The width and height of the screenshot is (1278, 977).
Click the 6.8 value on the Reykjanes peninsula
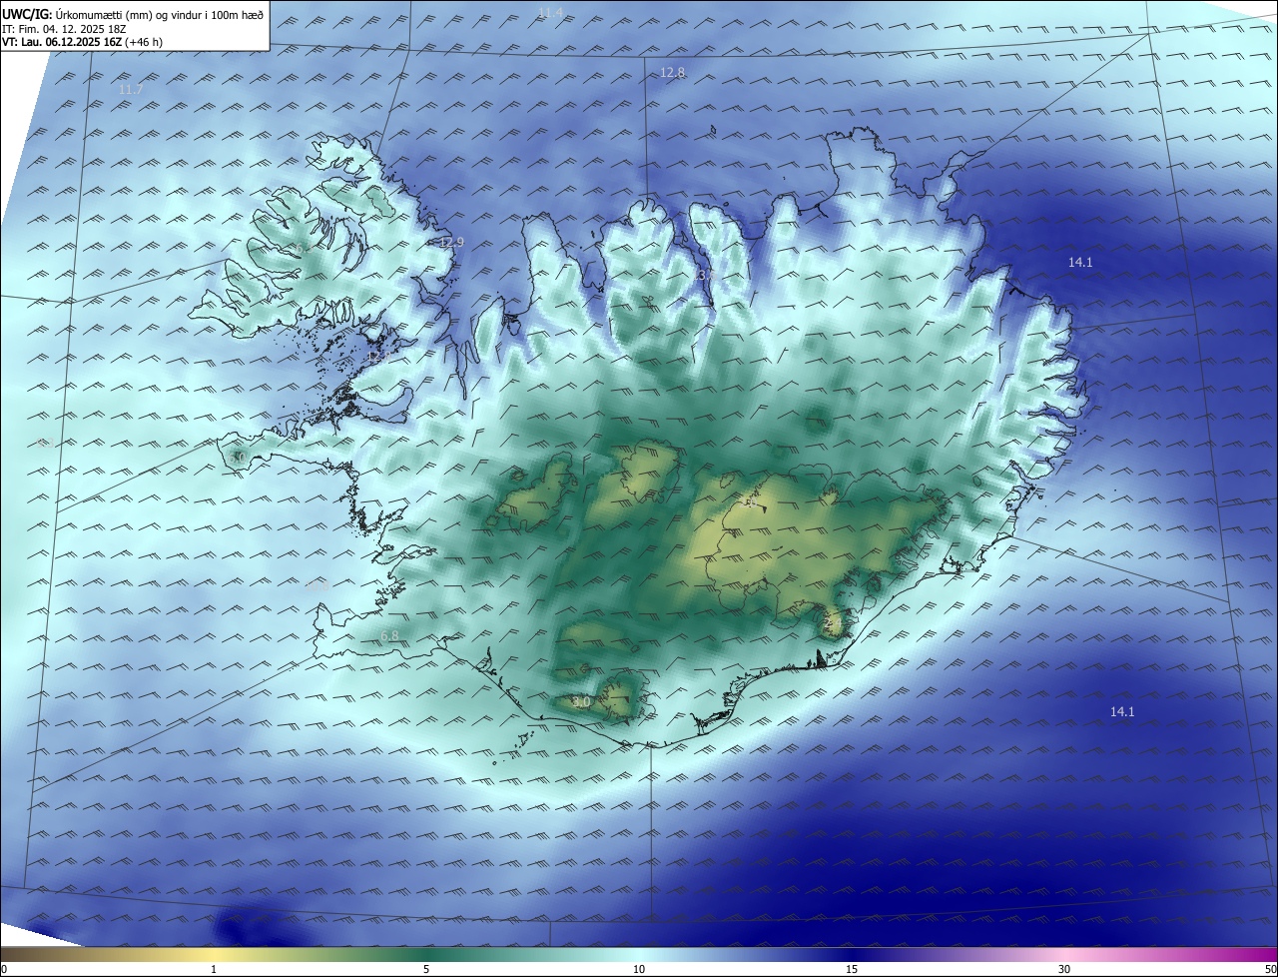pyautogui.click(x=389, y=636)
